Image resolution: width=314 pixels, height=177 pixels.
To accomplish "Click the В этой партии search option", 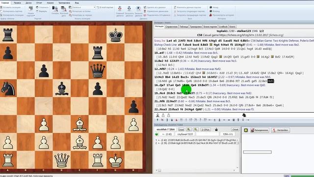I will (105, 7).
